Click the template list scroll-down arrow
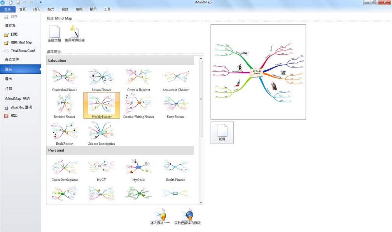 [x=201, y=202]
